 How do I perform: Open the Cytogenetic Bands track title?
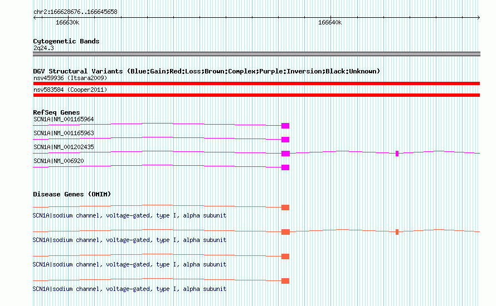[x=66, y=41]
